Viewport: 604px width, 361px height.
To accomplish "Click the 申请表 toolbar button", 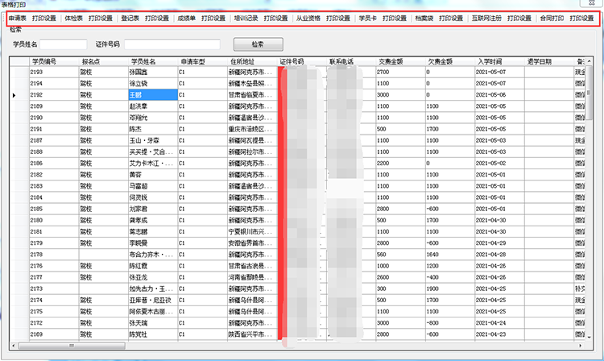I will pyautogui.click(x=17, y=17).
